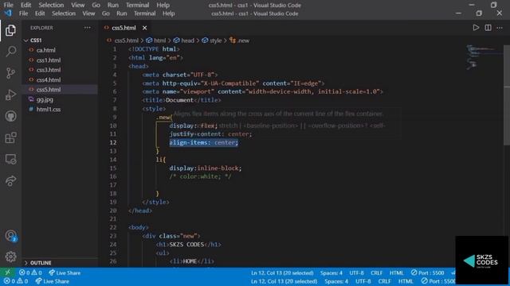Close the css5.html editor tab

click(x=144, y=28)
